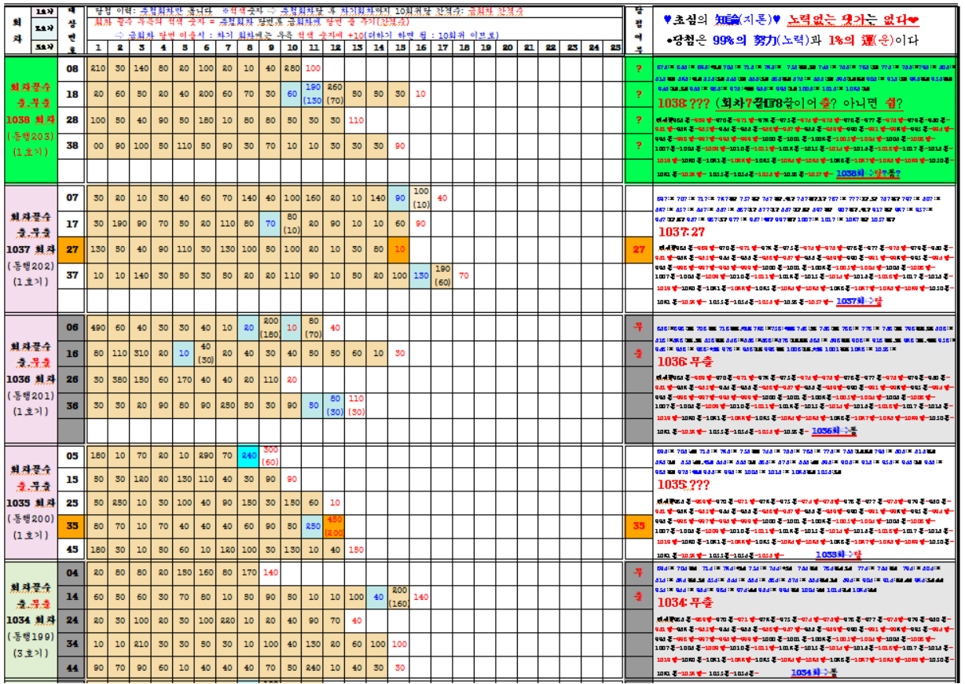The width and height of the screenshot is (965, 684).
Task: Click the orange 35 cell in the result column
Action: 638,524
